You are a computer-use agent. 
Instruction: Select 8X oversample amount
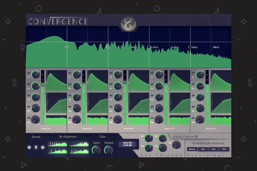[x=224, y=149]
